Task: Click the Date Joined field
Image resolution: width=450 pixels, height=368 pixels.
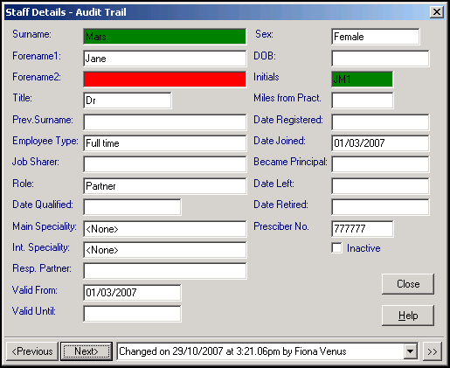Action: [x=380, y=143]
